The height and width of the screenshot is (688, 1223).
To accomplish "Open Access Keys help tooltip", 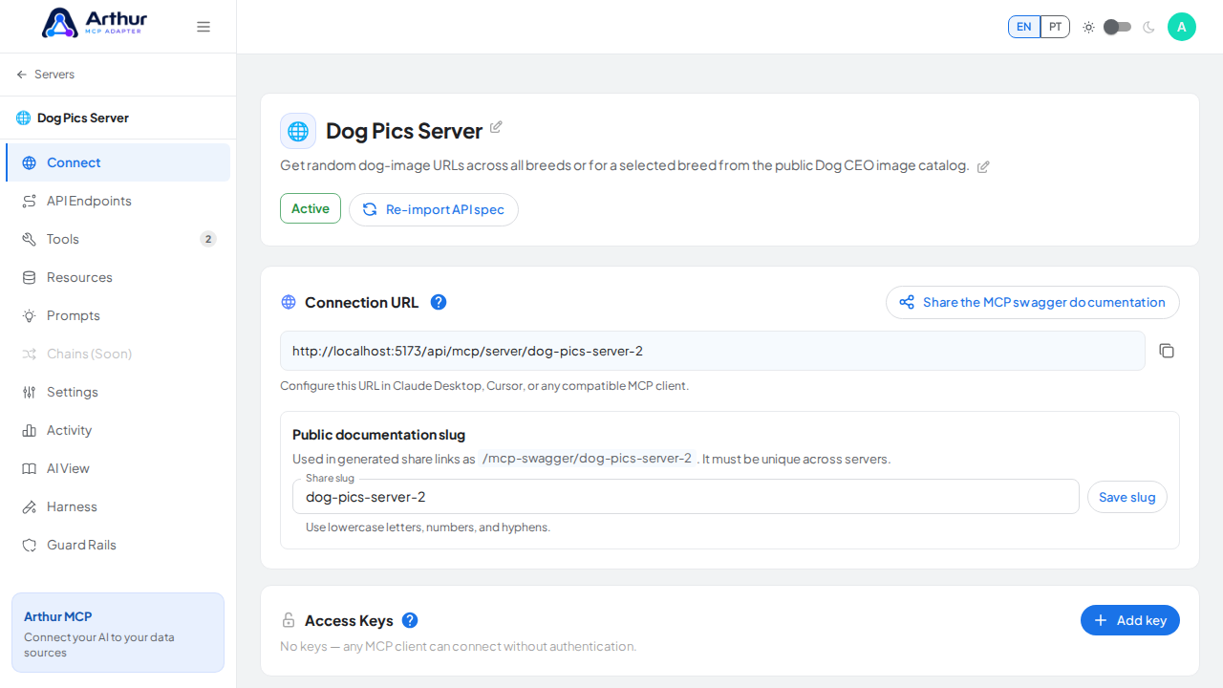I will pyautogui.click(x=410, y=620).
